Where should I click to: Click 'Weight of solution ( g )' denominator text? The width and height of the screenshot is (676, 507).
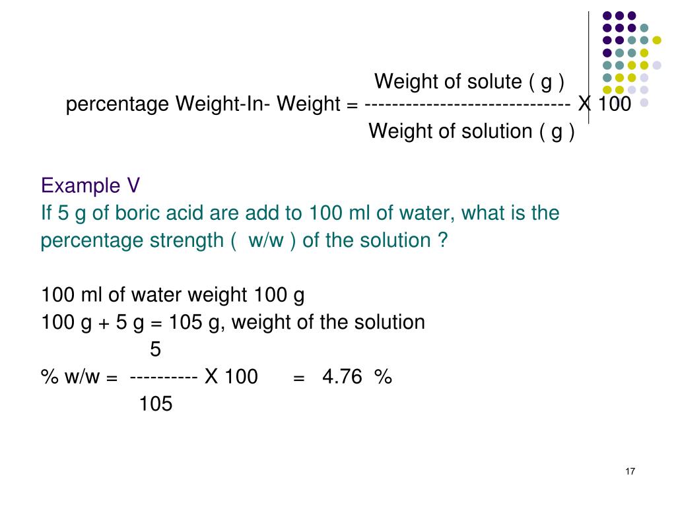(471, 131)
